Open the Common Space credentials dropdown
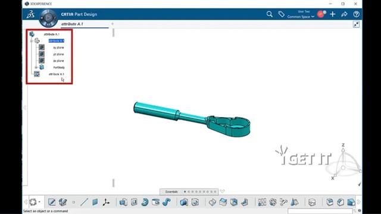 pos(301,17)
